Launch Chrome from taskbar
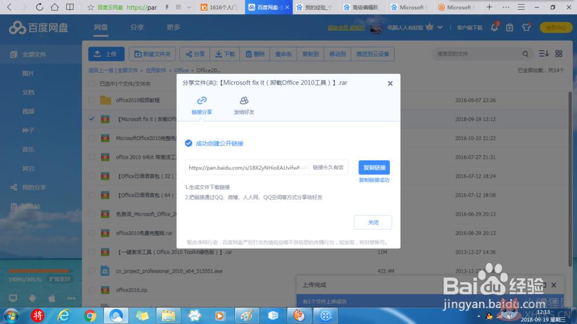The image size is (577, 324). (90, 315)
